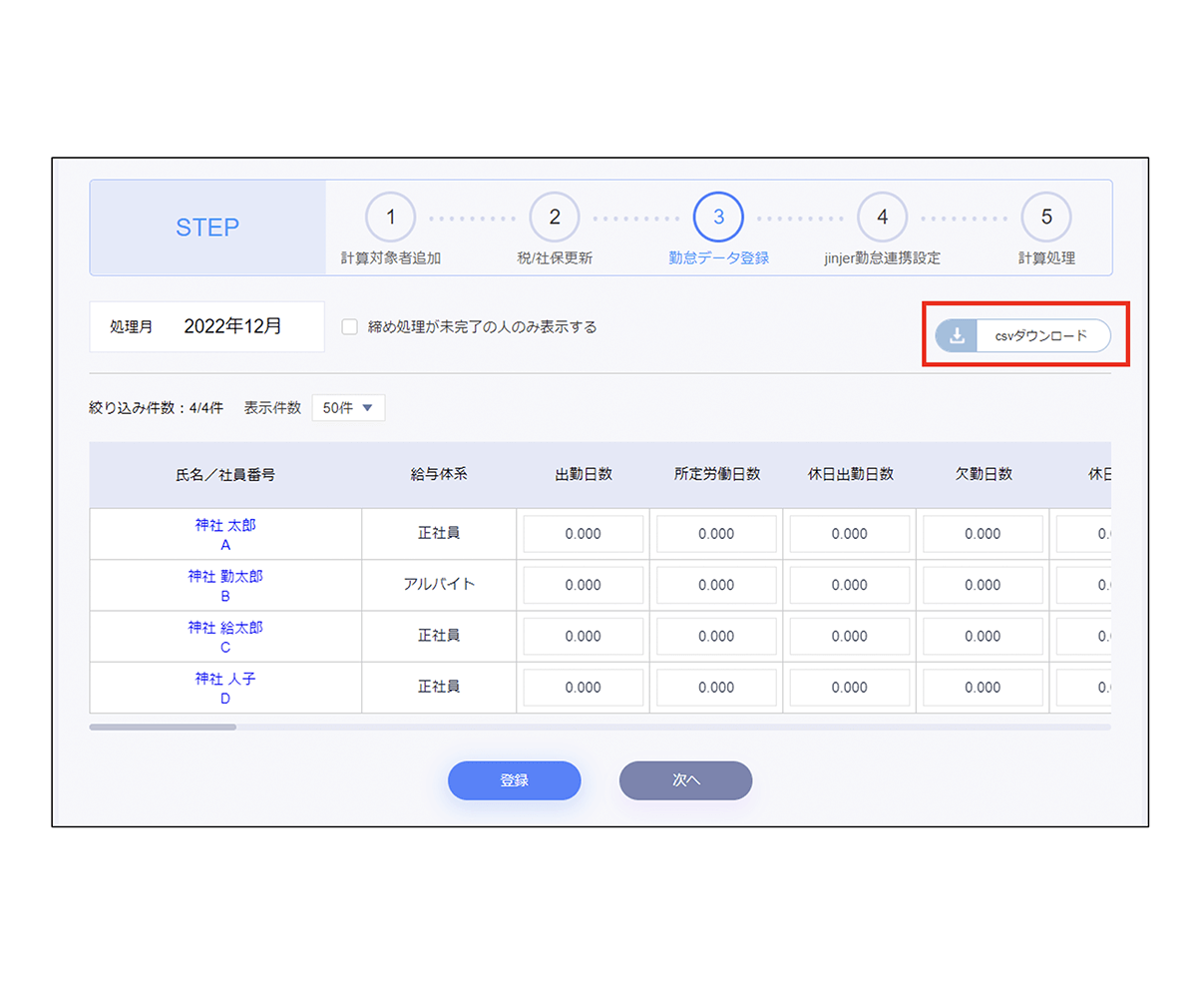
Task: Click the 次へ button
Action: pyautogui.click(x=685, y=780)
